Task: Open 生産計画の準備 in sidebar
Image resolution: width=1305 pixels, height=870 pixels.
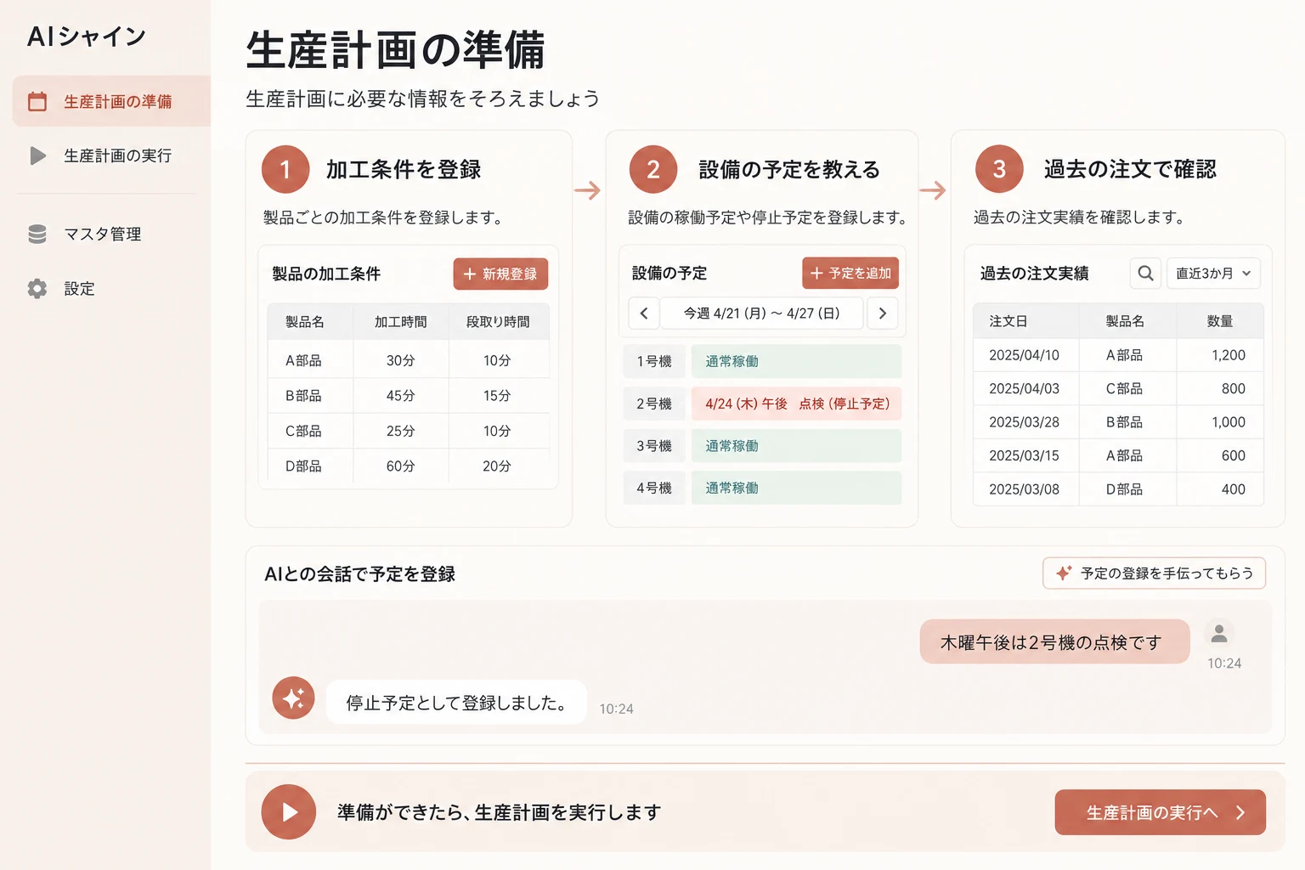Action: pos(111,102)
